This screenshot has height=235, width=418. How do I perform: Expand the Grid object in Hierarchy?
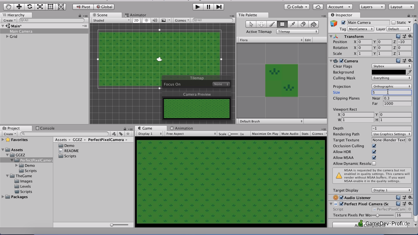(7, 37)
